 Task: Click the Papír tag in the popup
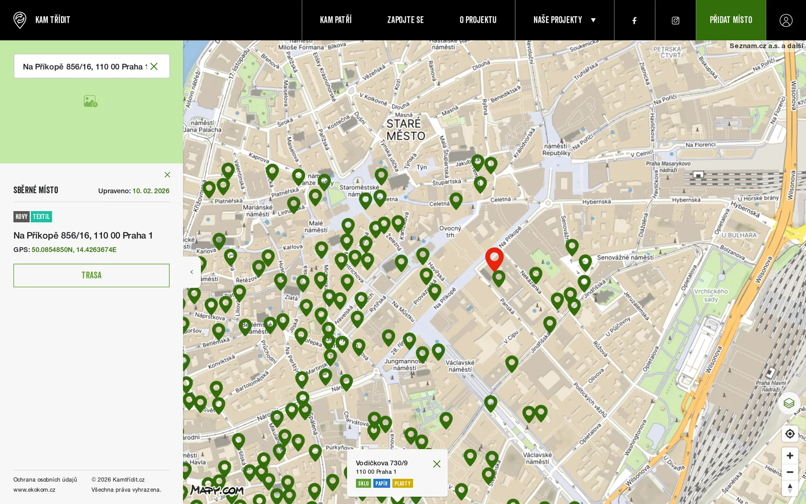382,483
